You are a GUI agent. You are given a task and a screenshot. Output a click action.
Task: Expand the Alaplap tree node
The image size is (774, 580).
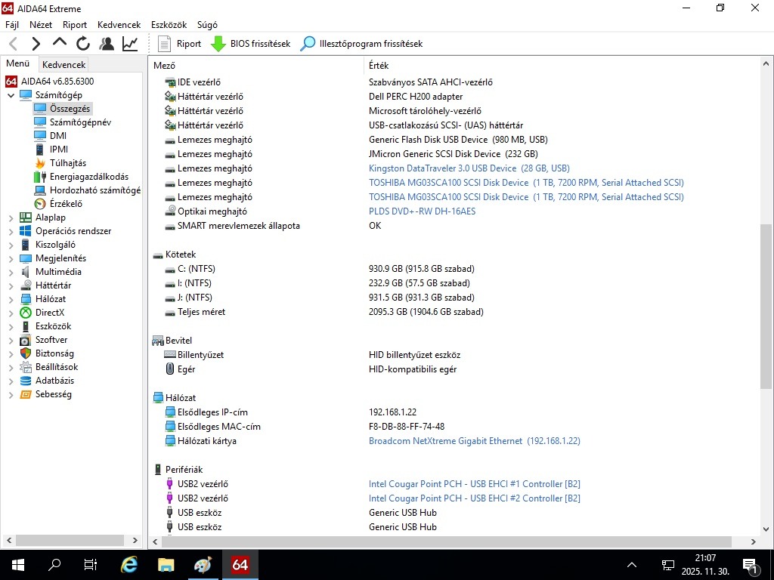(11, 217)
